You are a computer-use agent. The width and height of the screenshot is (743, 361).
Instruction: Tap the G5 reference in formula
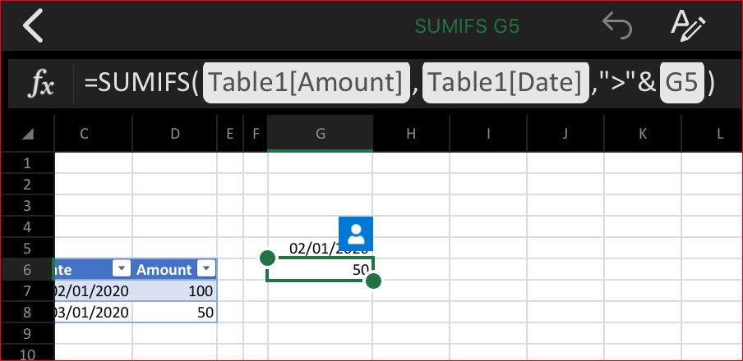(682, 83)
